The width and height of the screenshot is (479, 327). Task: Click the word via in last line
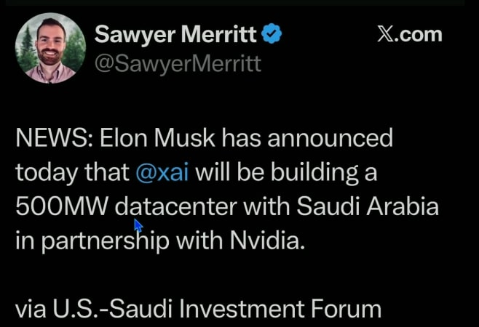31,309
